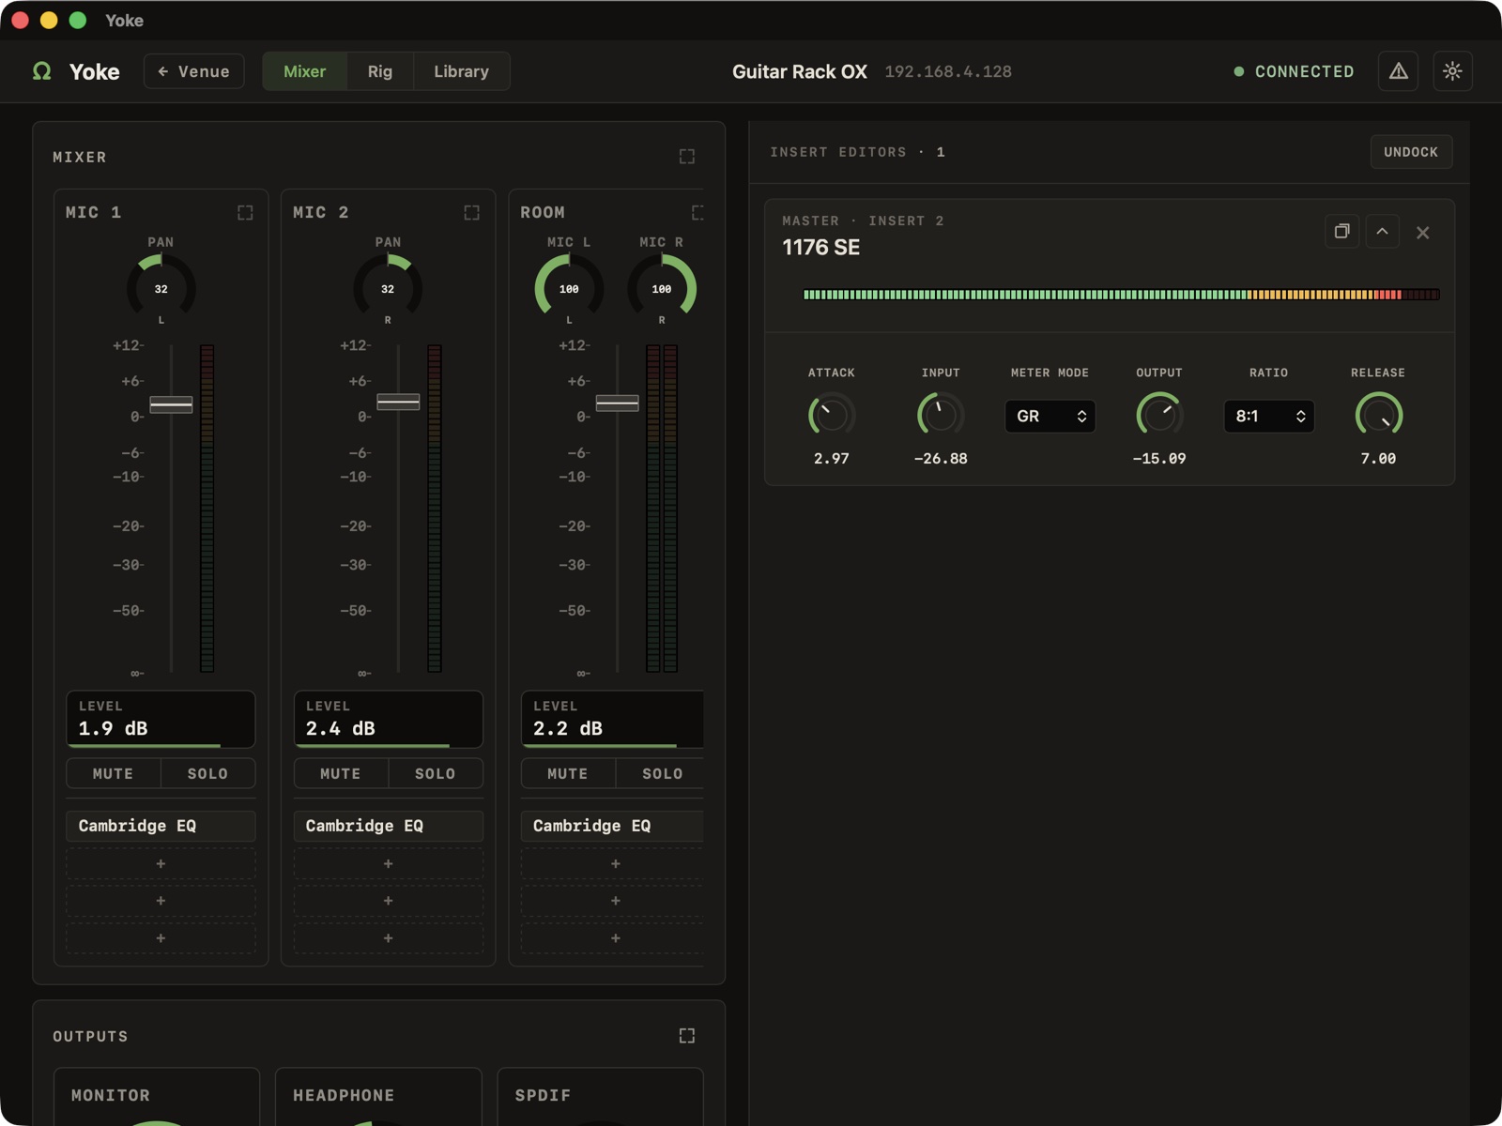This screenshot has width=1502, height=1126.
Task: Add insert in MIC 2 last slot
Action: pos(388,938)
